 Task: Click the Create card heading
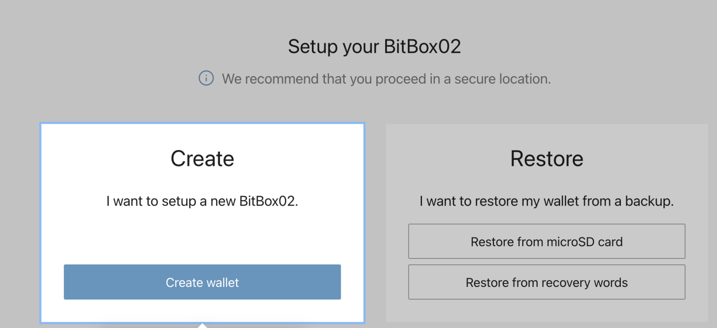(x=202, y=159)
